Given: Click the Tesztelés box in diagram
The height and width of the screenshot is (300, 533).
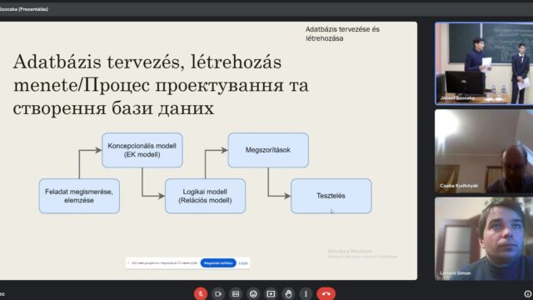Looking at the screenshot, I should coord(331,196).
